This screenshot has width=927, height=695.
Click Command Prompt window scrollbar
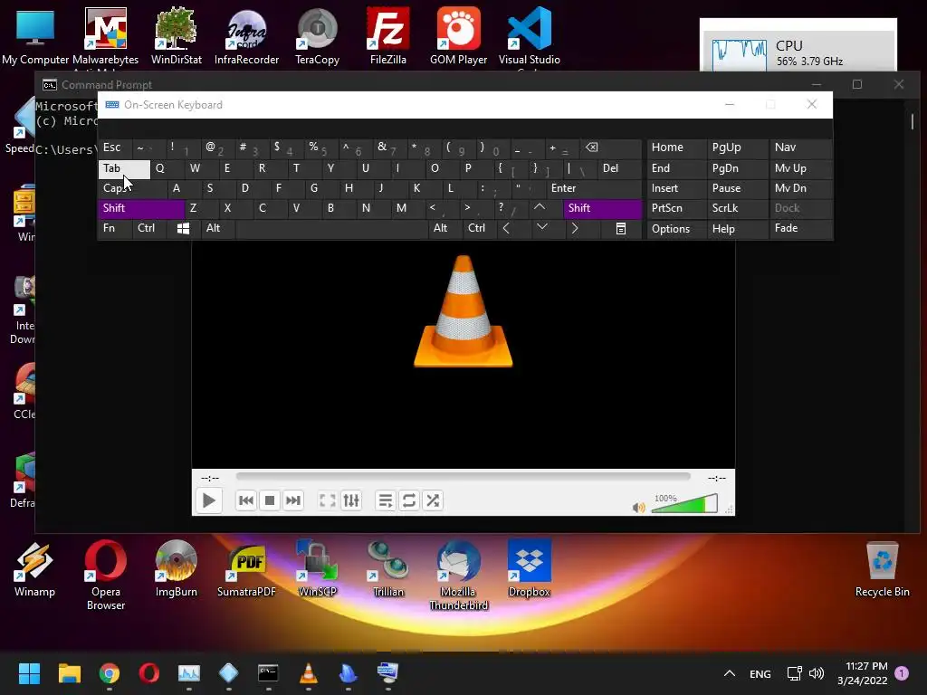pos(913,121)
